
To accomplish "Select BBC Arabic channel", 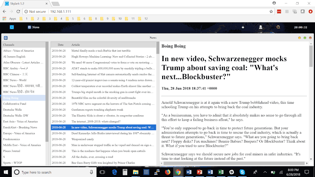I will (x=24, y=68).
